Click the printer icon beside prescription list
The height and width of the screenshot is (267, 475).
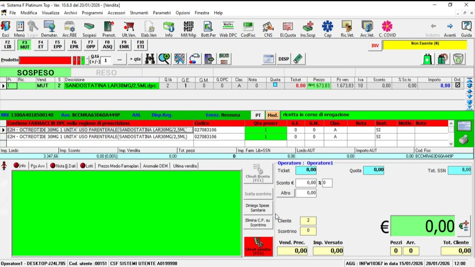[464, 140]
